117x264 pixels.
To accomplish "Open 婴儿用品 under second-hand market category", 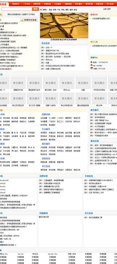I will point(15,118).
